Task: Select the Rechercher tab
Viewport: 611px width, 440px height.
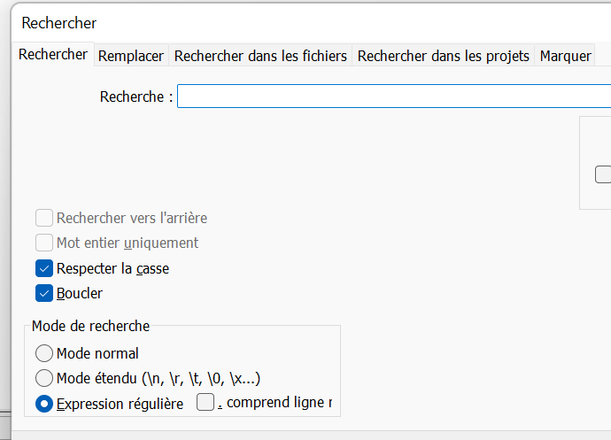Action: 53,54
